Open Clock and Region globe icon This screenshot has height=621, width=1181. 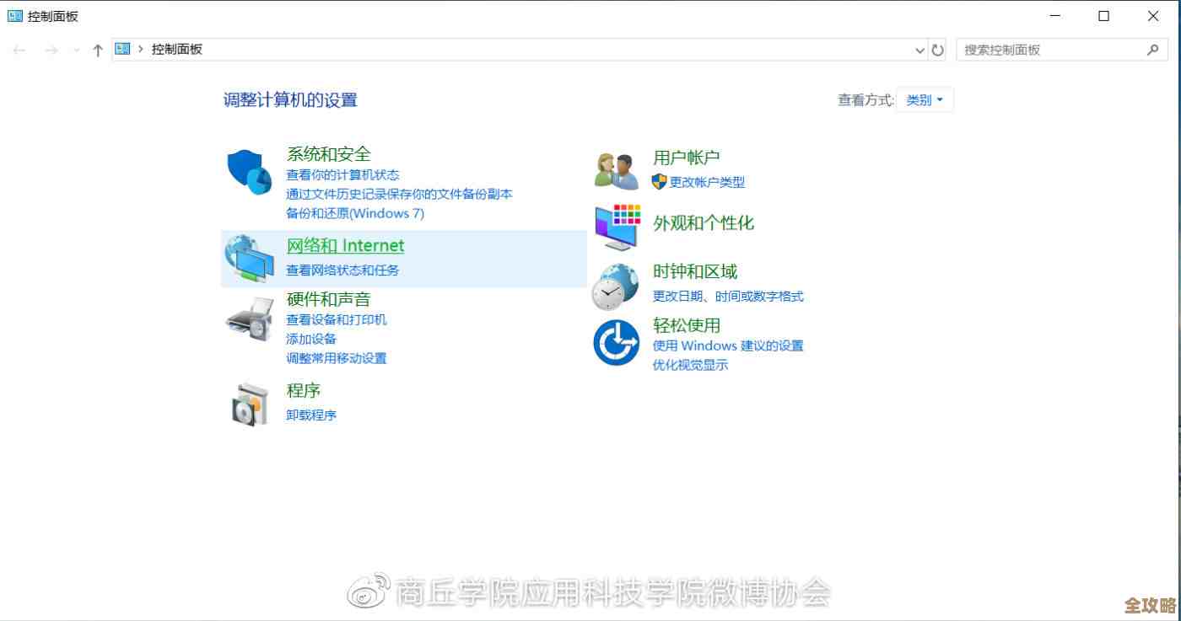615,286
